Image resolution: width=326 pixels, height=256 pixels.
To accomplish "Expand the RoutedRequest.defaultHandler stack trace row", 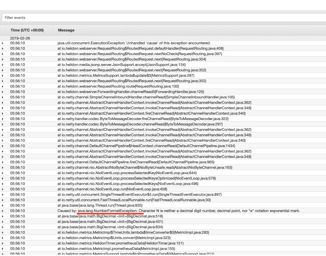I will pos(3,48).
